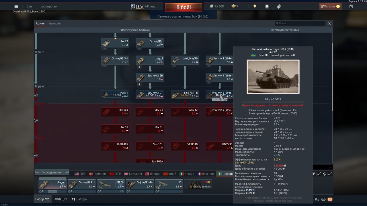Select the Lvtdgb m/40 vehicle
This screenshot has height=206, width=367.
pos(185,60)
